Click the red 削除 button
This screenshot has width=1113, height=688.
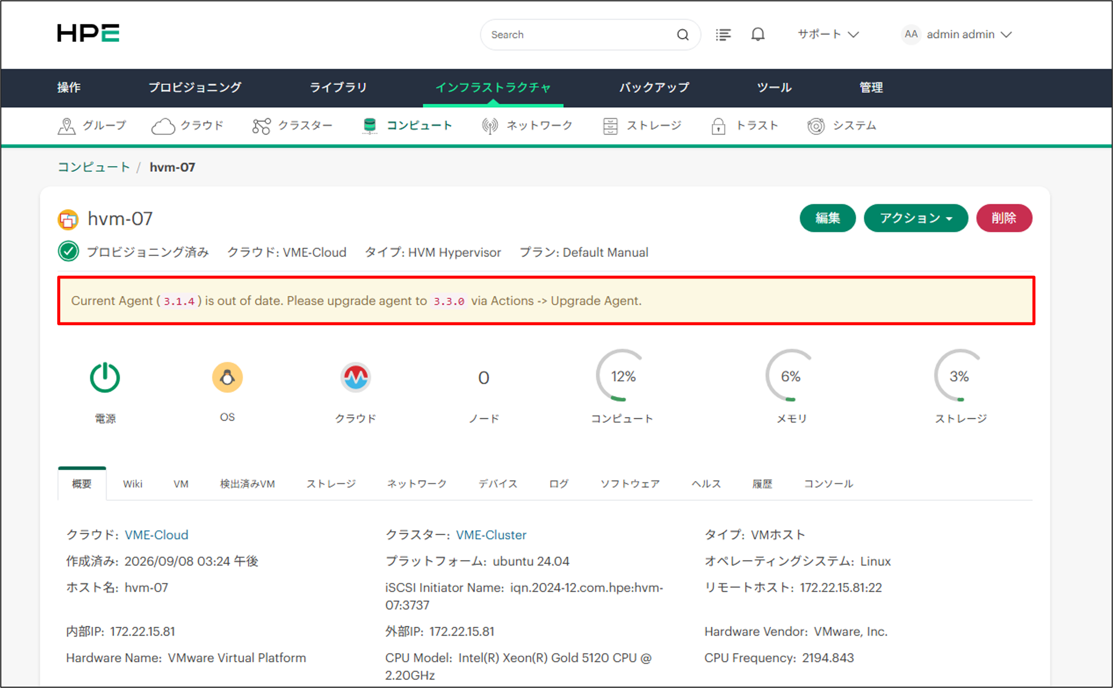pyautogui.click(x=1004, y=218)
